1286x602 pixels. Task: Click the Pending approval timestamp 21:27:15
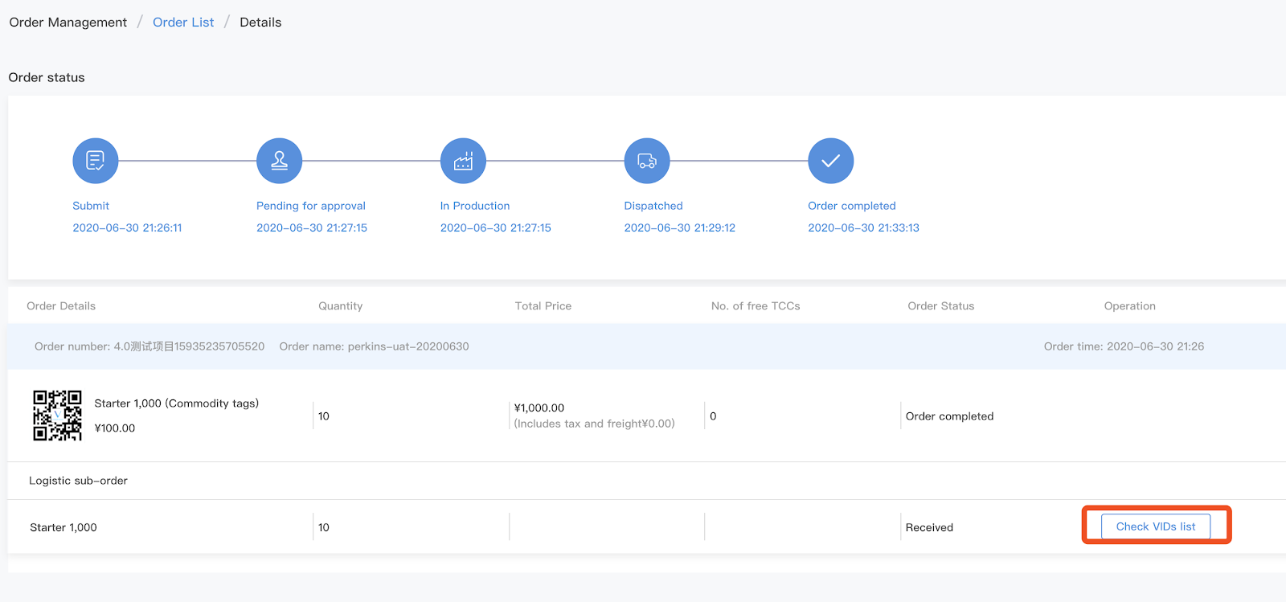pyautogui.click(x=312, y=227)
